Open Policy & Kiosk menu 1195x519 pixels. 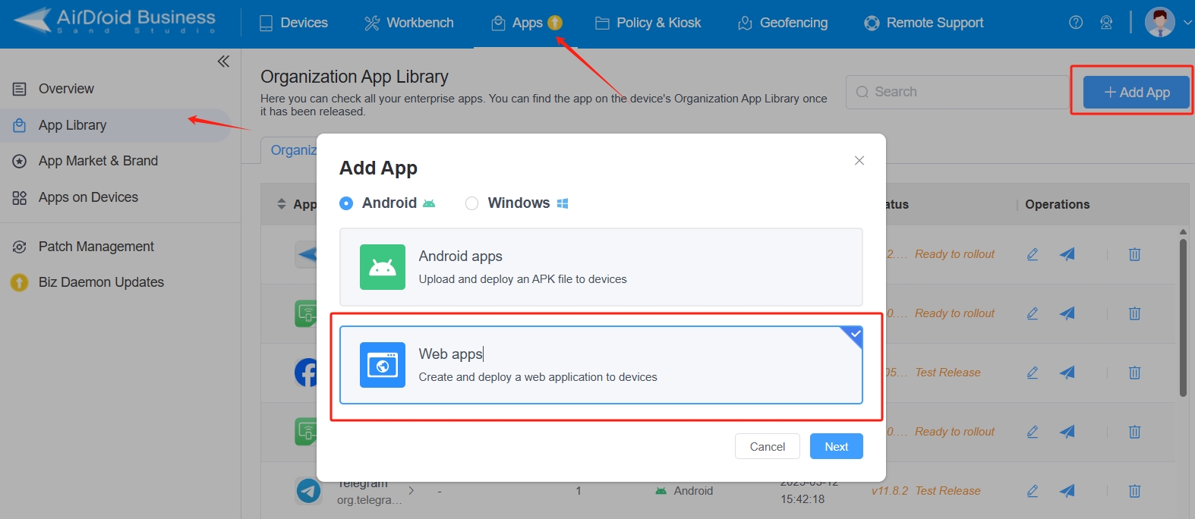click(x=648, y=23)
